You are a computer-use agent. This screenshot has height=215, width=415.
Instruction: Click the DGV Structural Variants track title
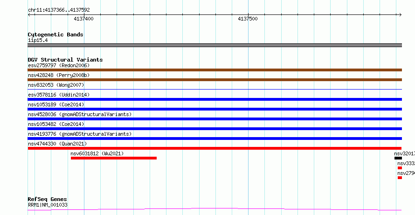(65, 60)
